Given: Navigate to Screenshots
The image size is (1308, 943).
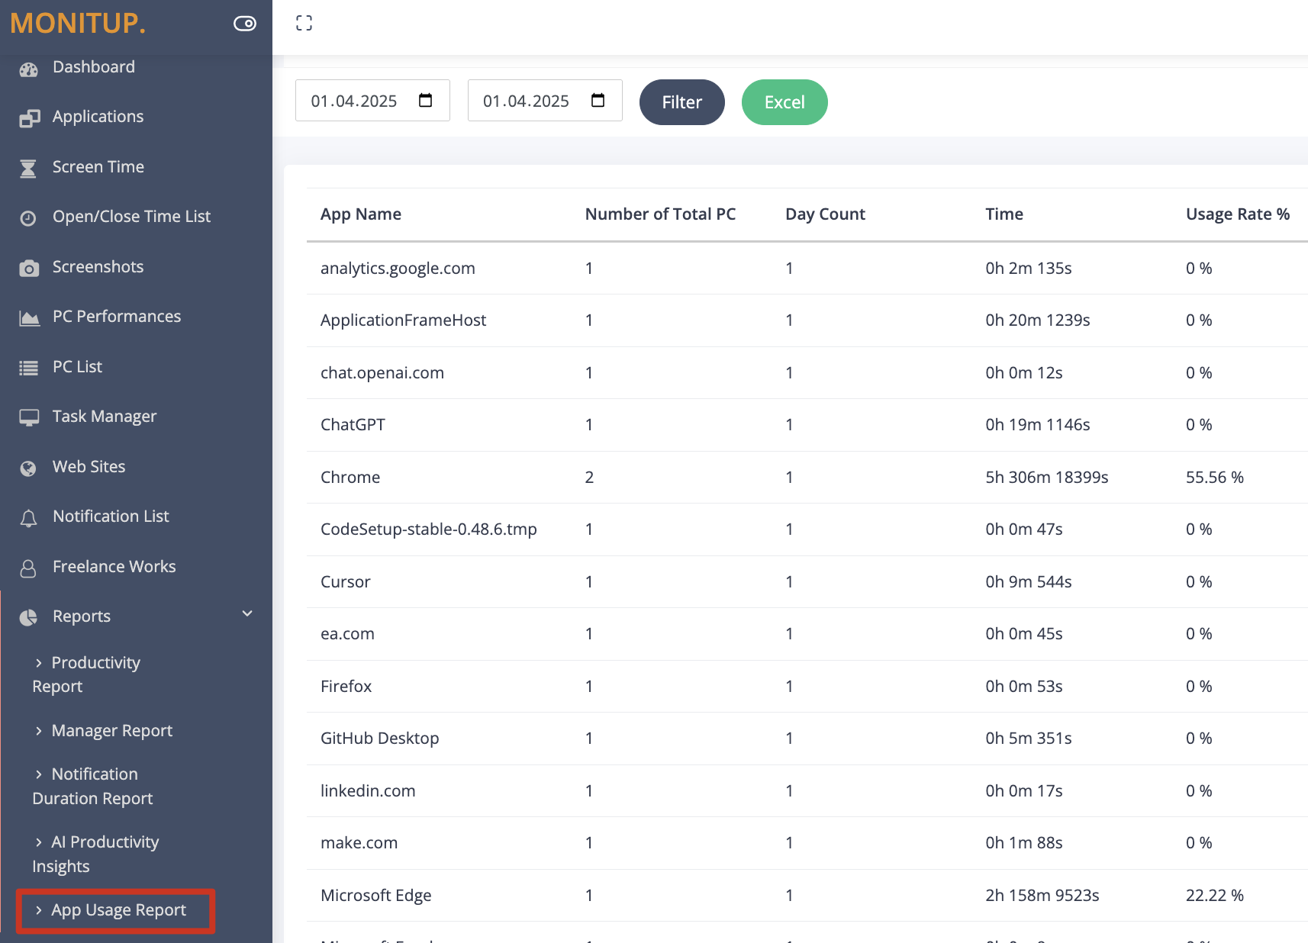Looking at the screenshot, I should [x=98, y=267].
